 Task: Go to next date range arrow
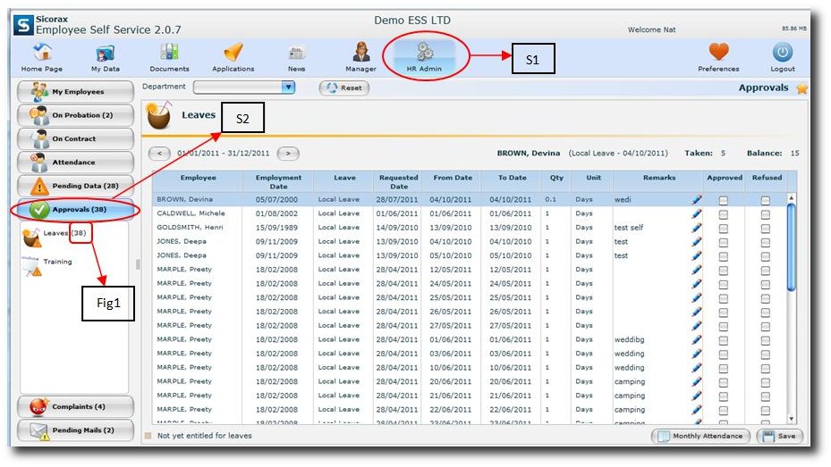(x=288, y=154)
